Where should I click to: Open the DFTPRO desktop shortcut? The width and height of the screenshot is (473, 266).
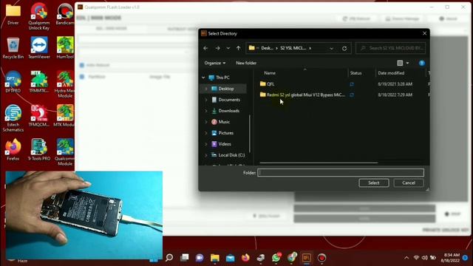click(x=13, y=81)
